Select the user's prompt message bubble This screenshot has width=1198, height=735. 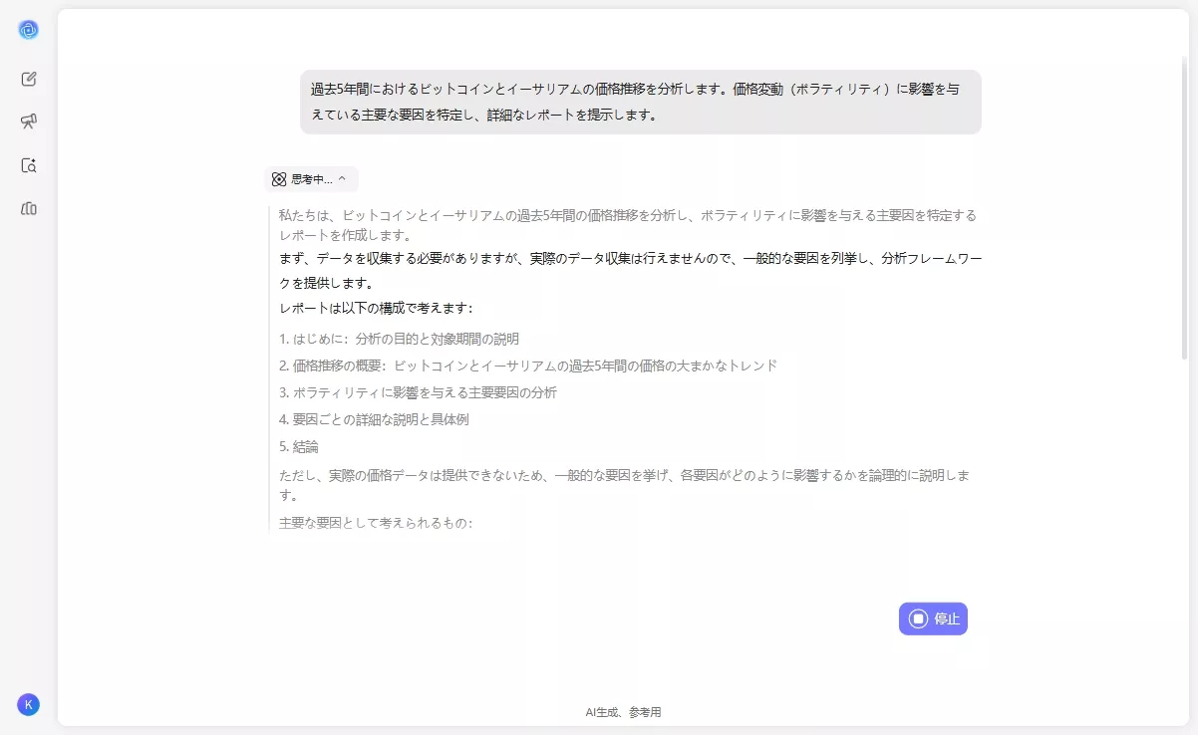(x=639, y=102)
